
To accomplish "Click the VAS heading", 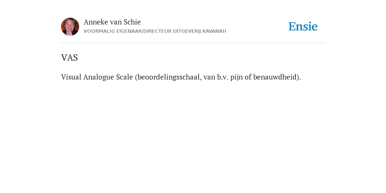I will [x=69, y=58].
